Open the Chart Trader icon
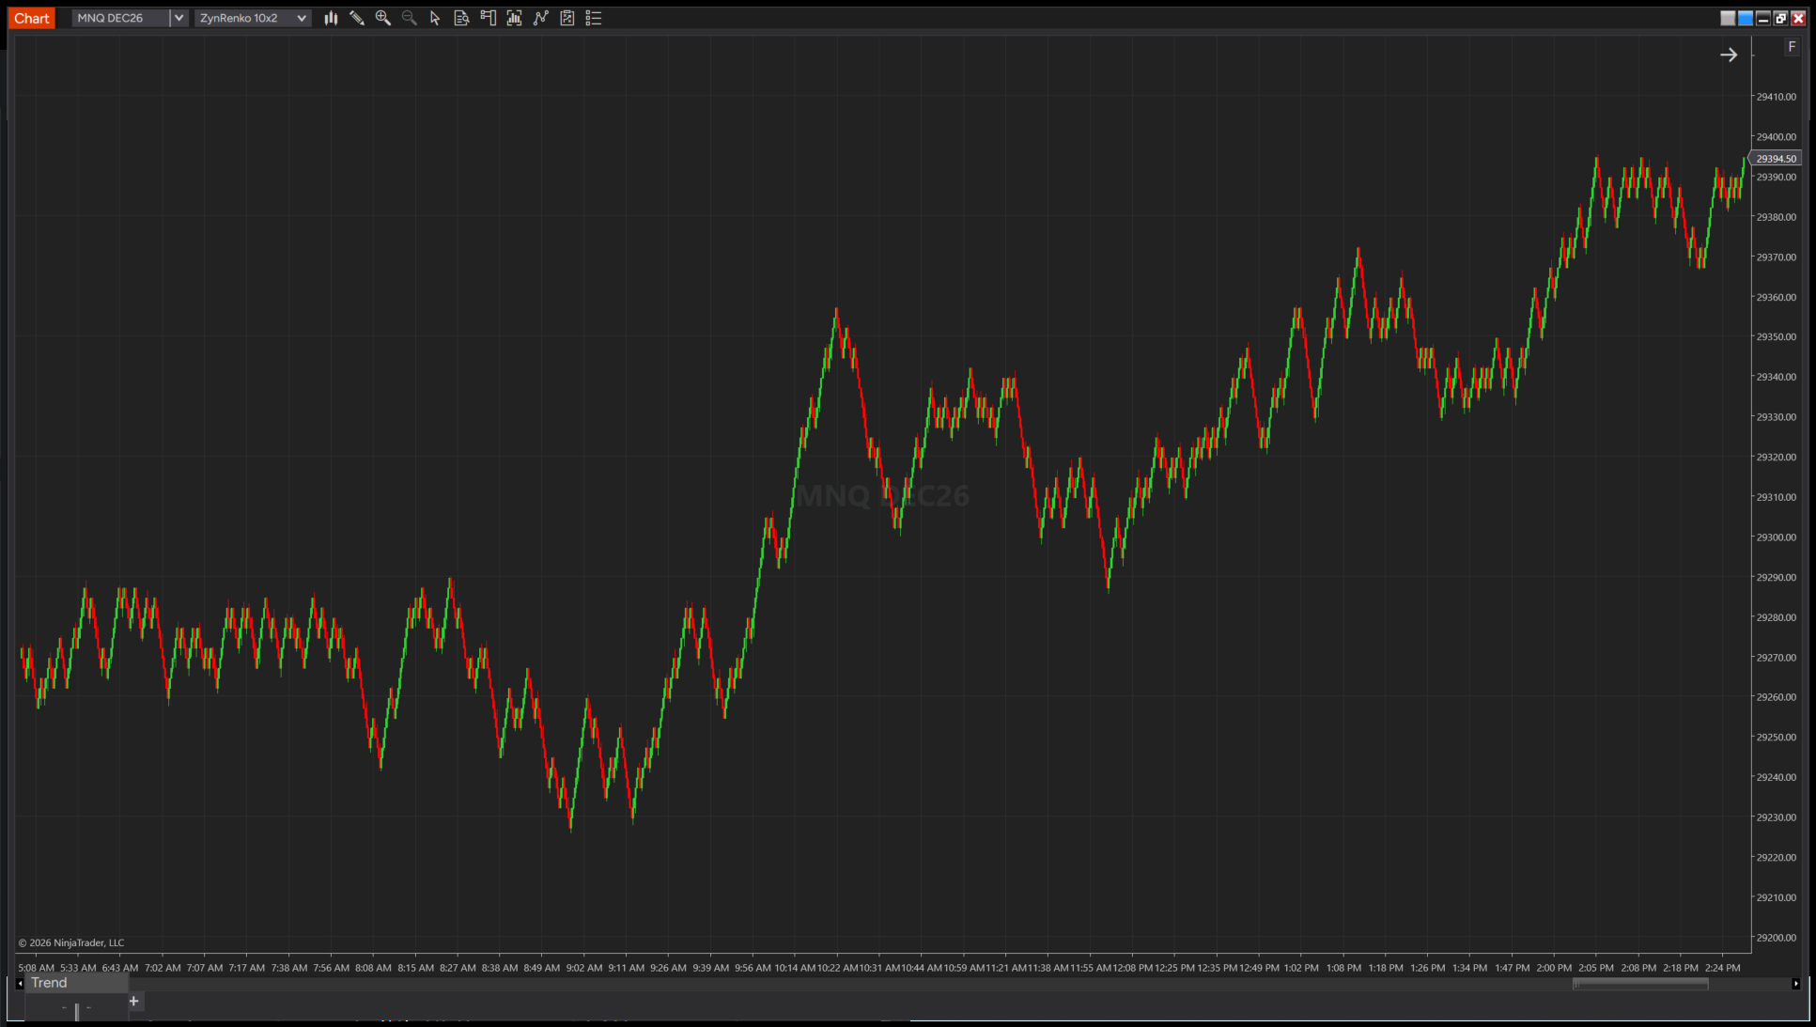 pos(488,18)
